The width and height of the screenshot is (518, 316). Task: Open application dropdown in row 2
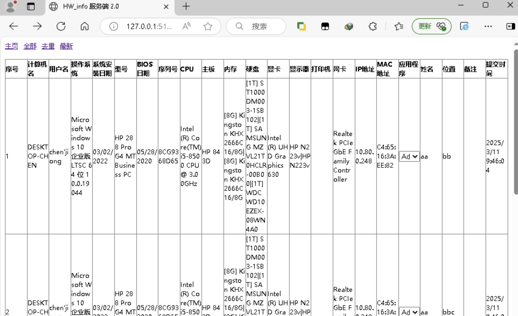click(x=409, y=312)
